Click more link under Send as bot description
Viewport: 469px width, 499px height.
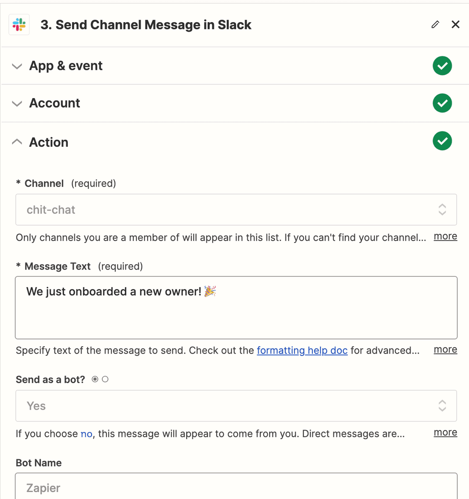(x=445, y=433)
